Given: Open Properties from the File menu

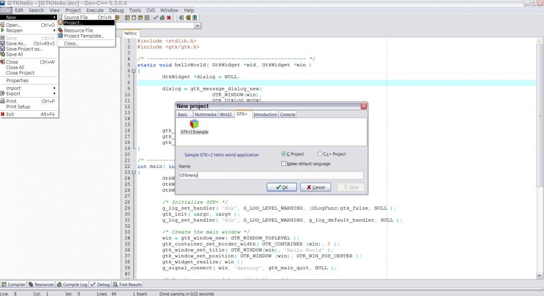Looking at the screenshot, I should [29, 80].
